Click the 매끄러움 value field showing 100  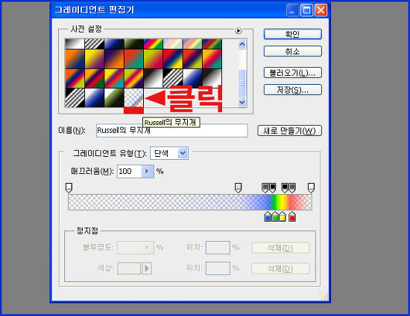click(130, 171)
